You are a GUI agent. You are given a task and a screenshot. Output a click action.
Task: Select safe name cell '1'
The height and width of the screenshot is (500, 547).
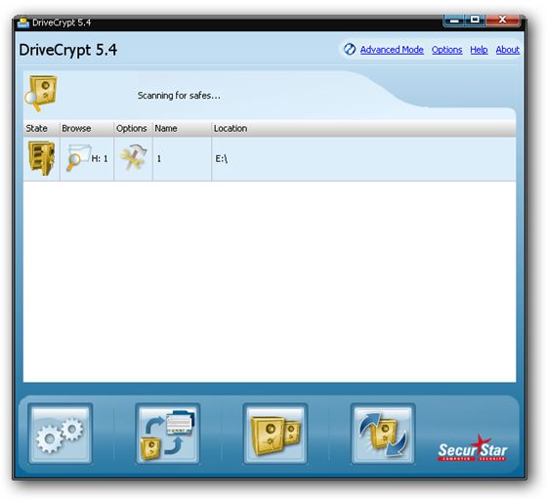(182, 159)
